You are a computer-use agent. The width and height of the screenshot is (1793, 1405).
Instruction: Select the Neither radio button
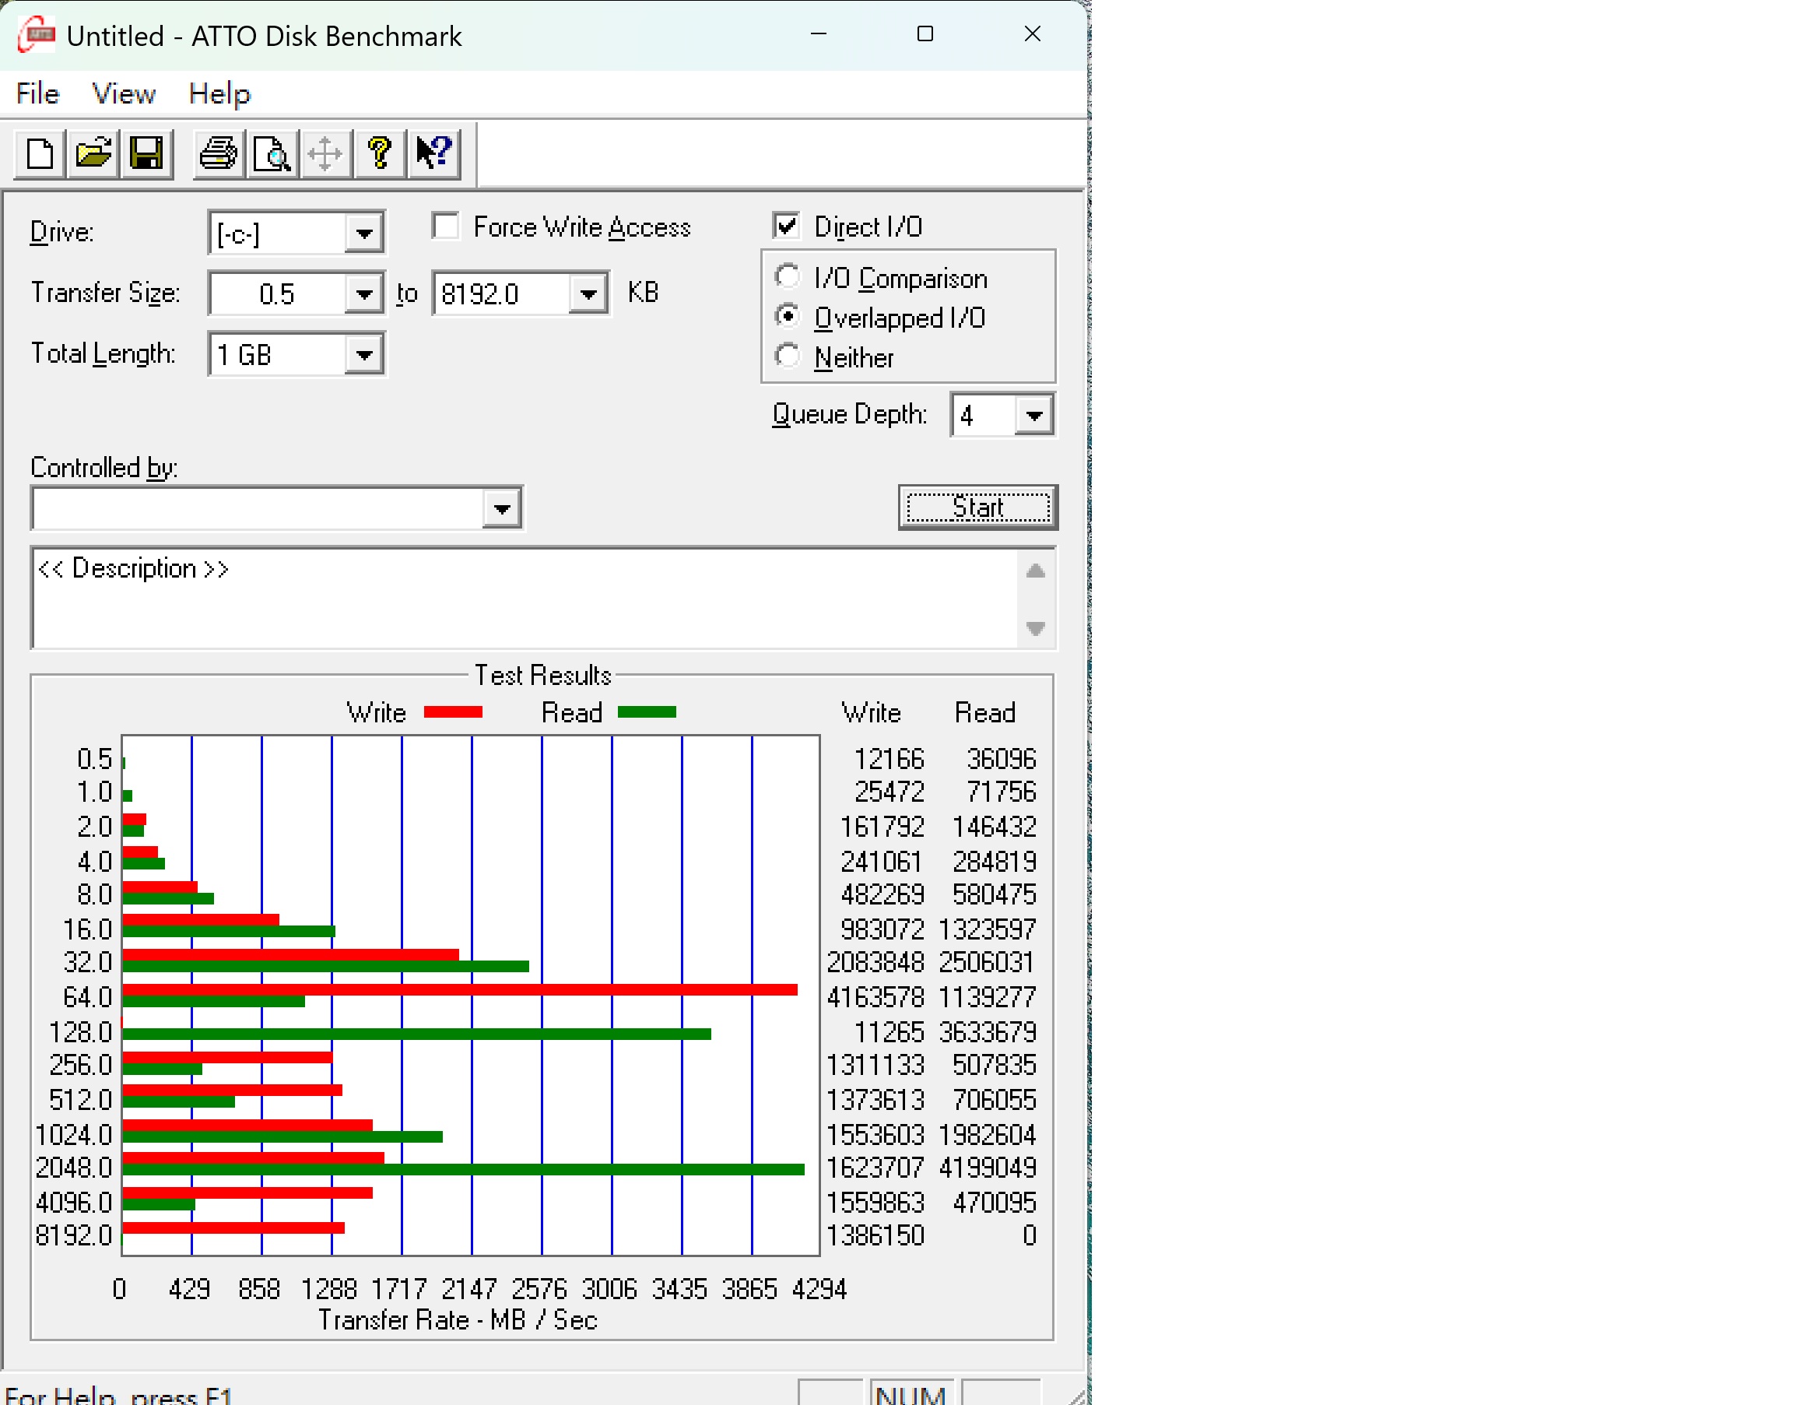787,357
